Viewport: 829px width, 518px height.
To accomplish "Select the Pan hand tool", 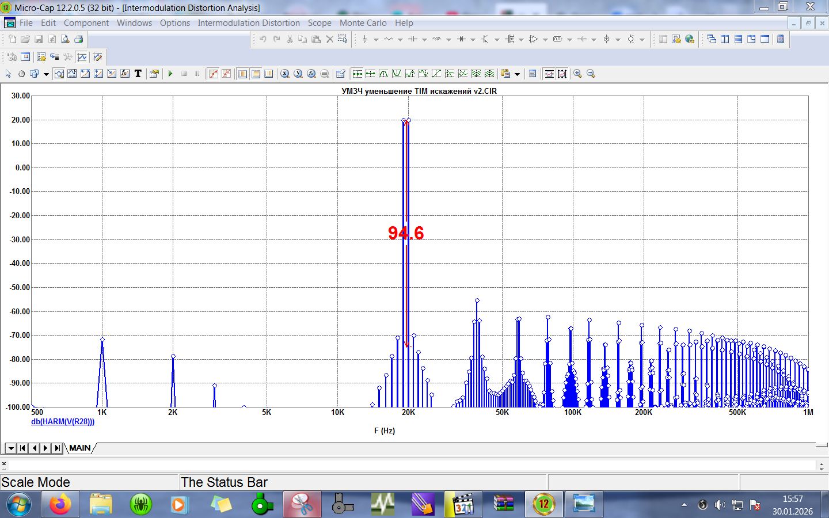I will coord(21,74).
